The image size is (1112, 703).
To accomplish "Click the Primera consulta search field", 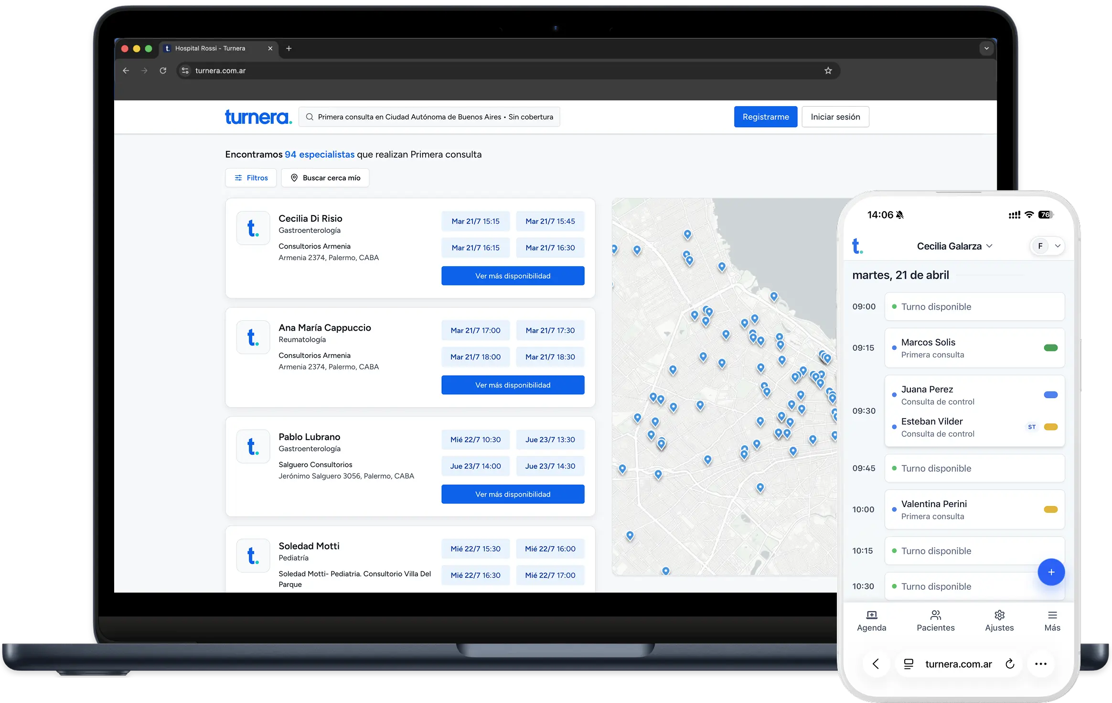I will coord(429,117).
